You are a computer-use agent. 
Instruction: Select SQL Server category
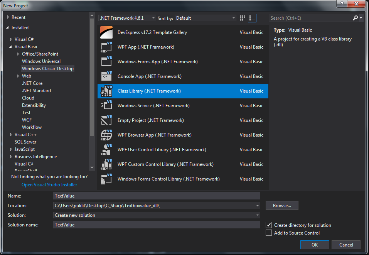point(25,142)
